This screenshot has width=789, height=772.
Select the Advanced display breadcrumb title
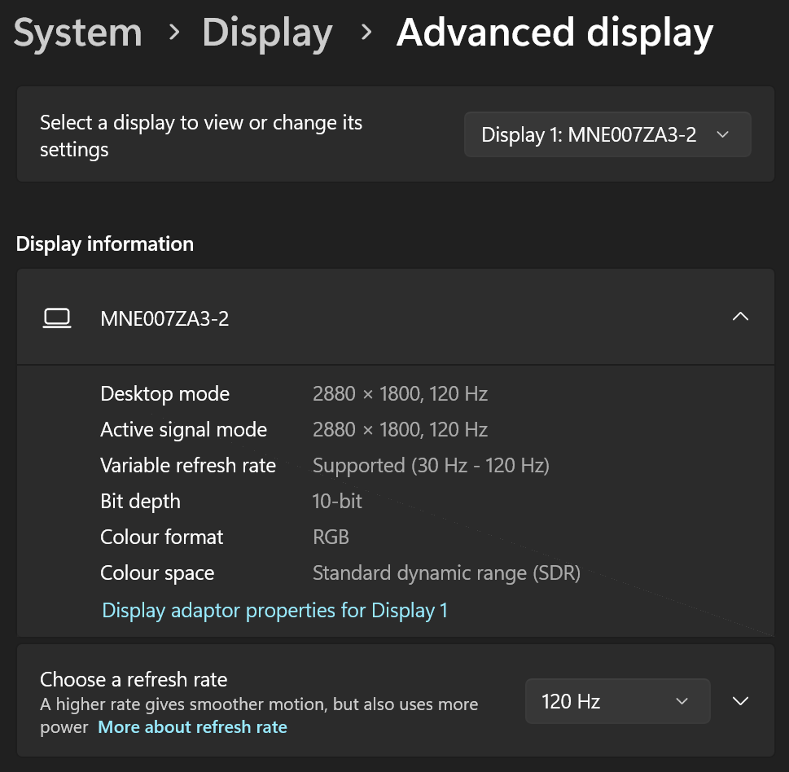[x=554, y=33]
